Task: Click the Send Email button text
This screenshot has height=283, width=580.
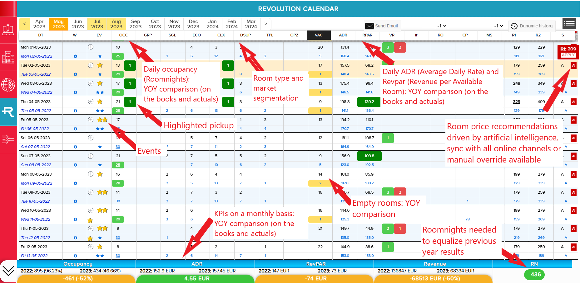Action: (x=386, y=26)
